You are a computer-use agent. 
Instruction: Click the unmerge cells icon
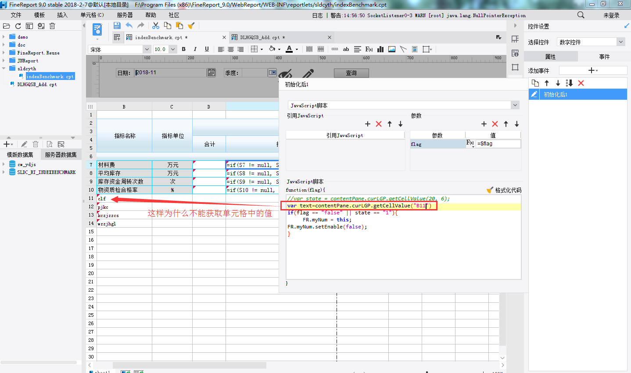pos(321,49)
